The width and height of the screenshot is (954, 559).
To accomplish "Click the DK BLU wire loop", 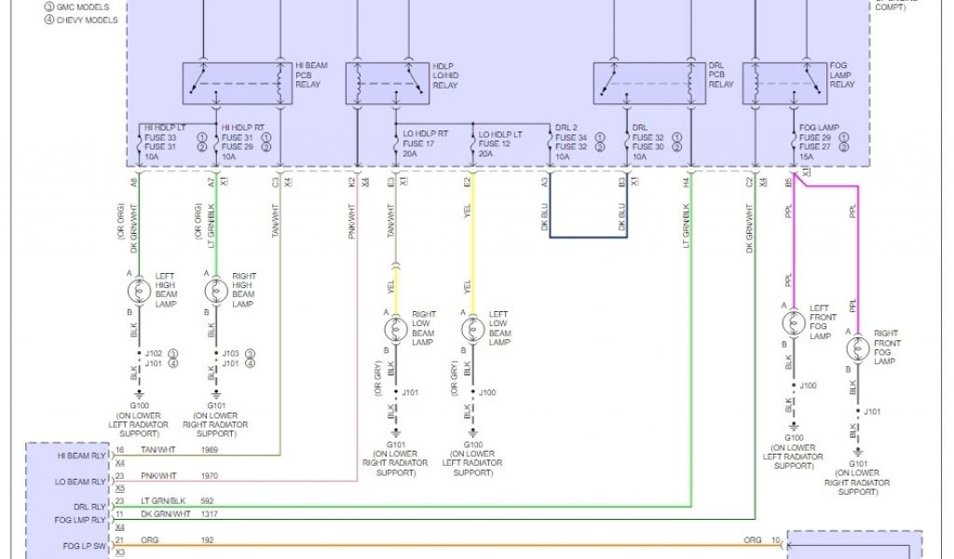I will pyautogui.click(x=587, y=236).
